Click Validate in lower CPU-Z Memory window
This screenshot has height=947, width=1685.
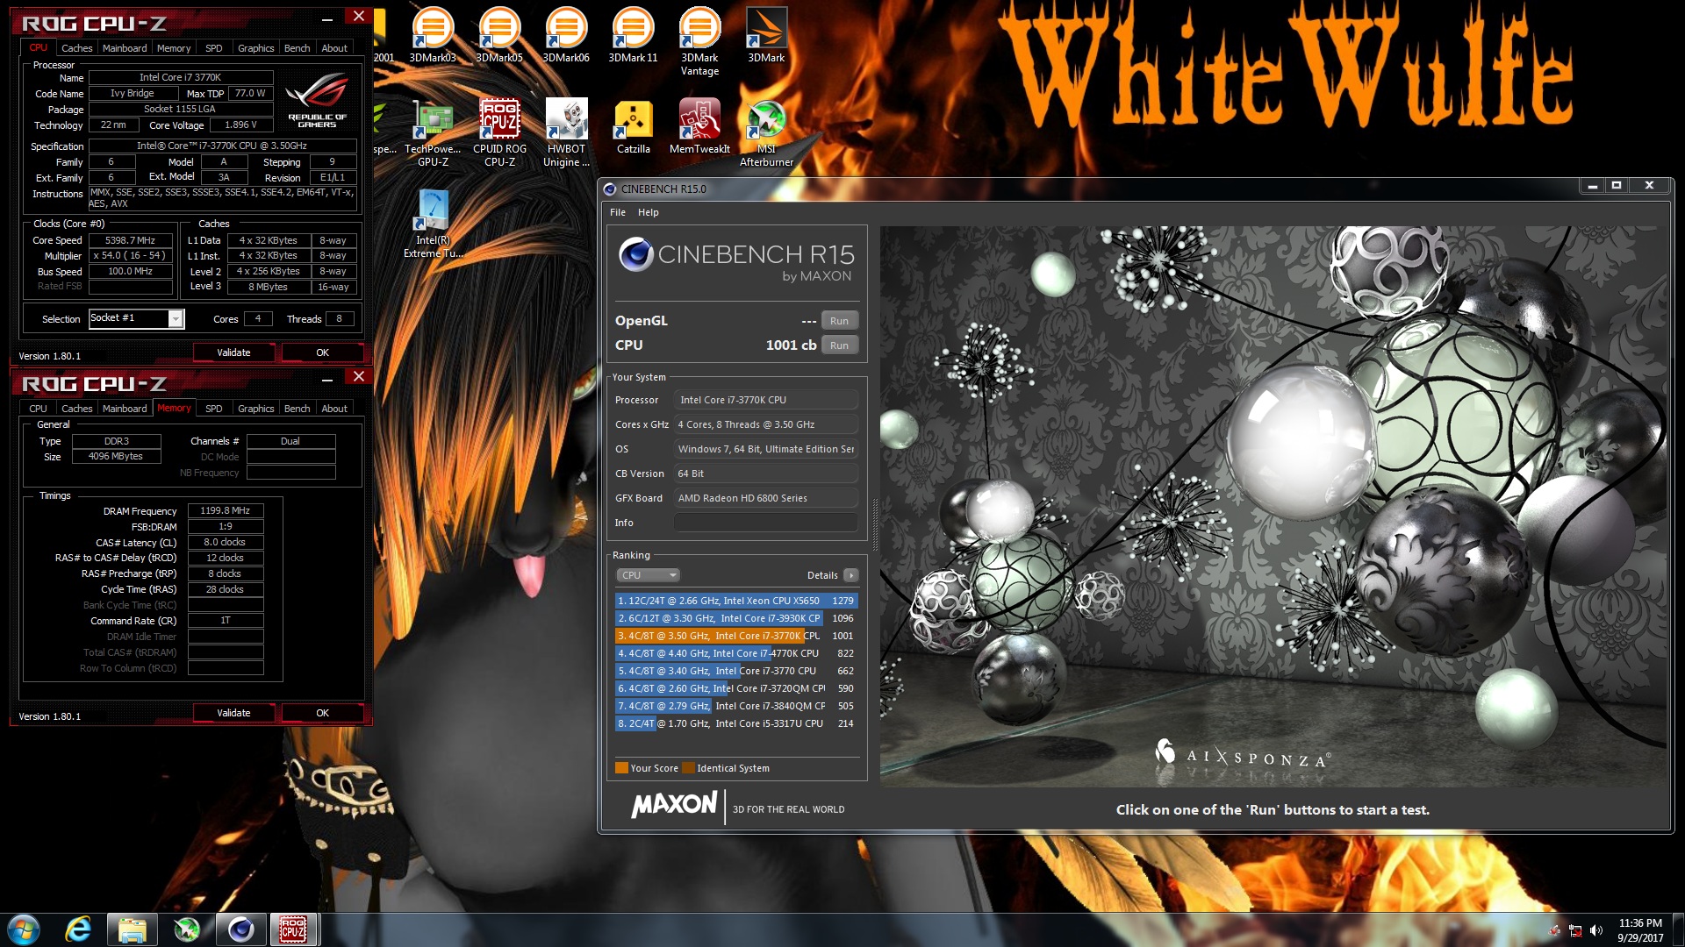click(x=233, y=713)
